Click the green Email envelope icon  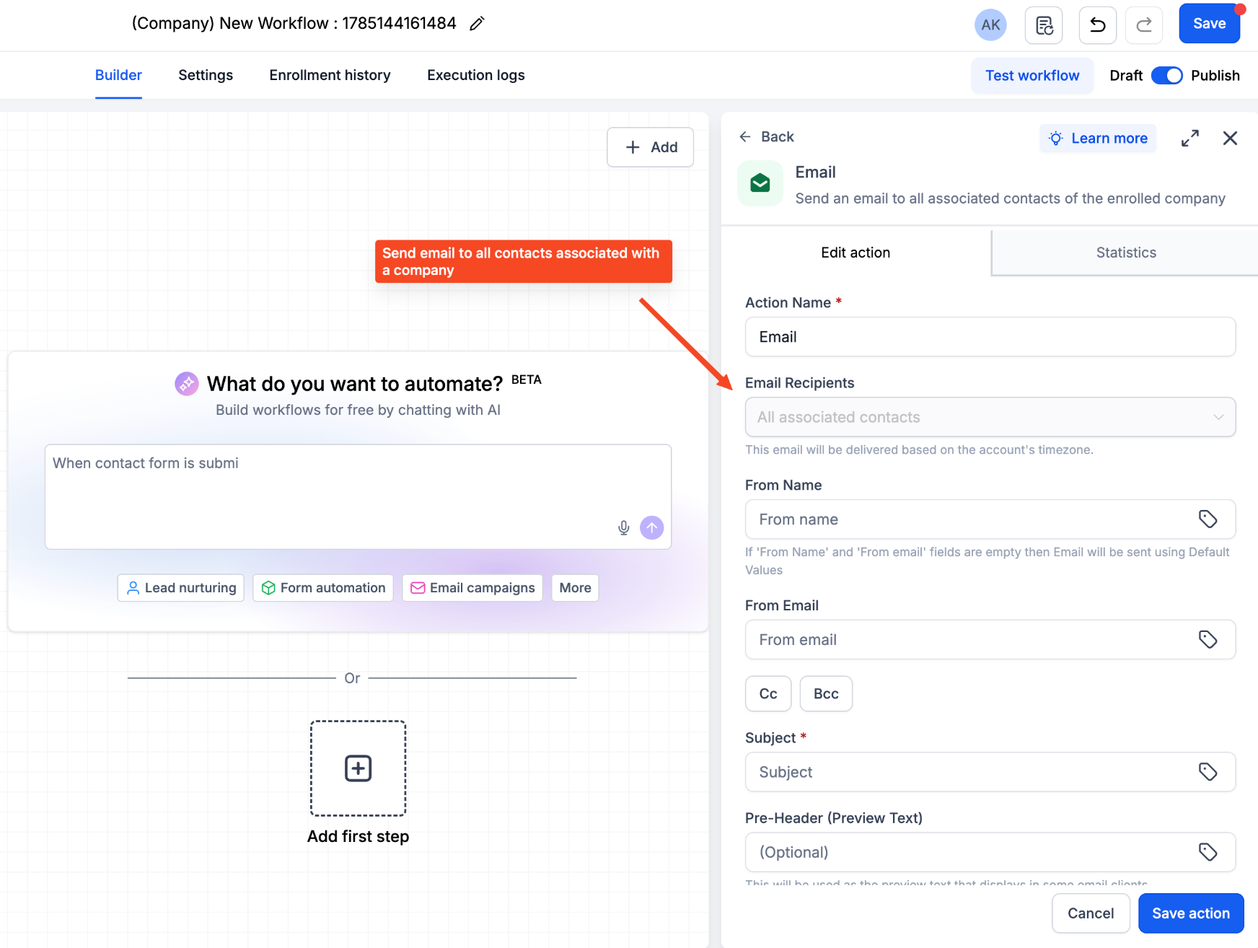click(760, 183)
